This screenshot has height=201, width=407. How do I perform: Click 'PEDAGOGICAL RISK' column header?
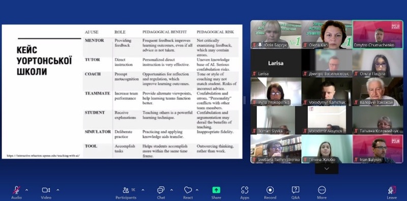[x=215, y=32]
